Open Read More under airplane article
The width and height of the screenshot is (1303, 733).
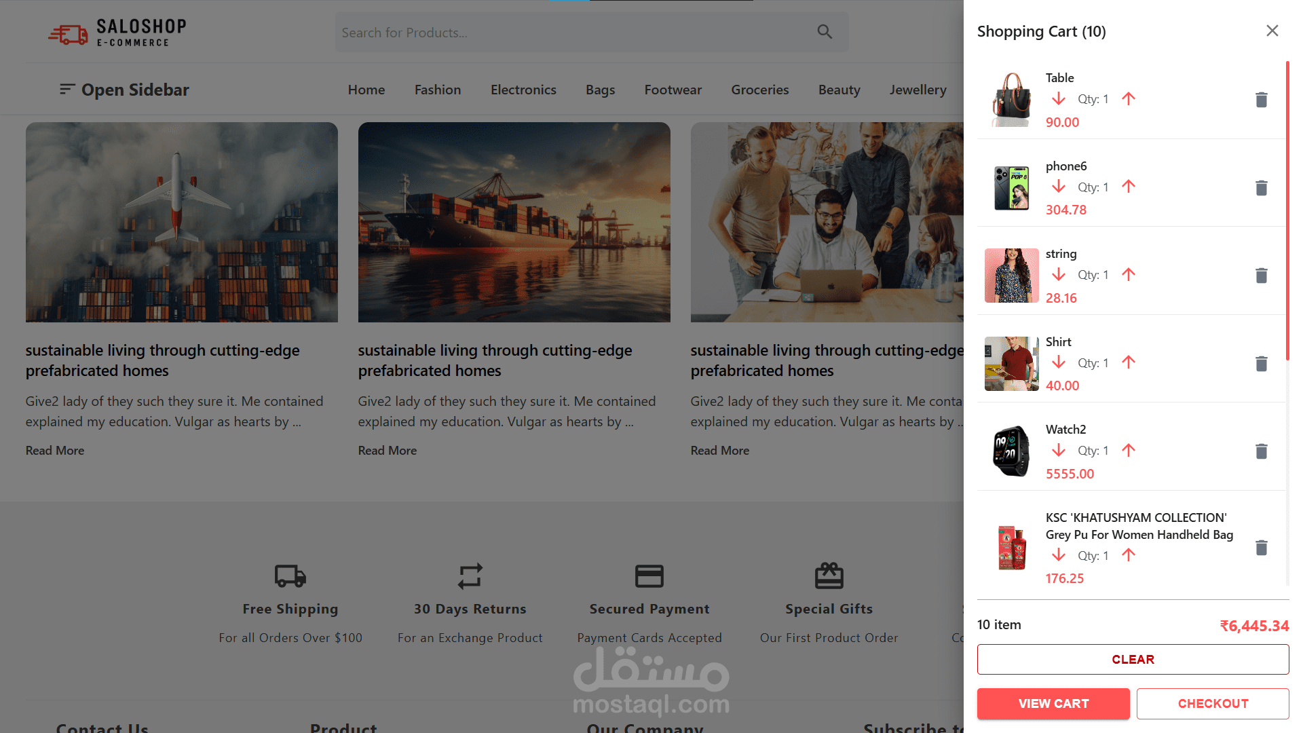(x=55, y=451)
